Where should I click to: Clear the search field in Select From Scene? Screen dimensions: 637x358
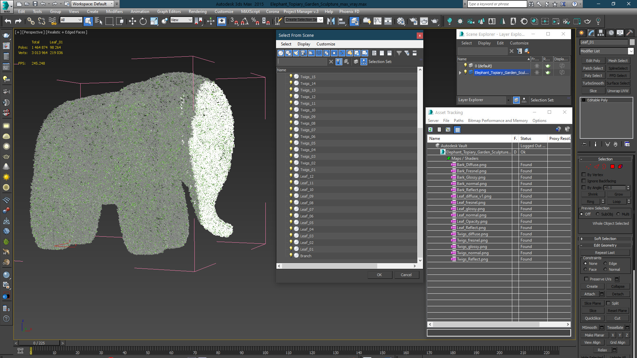coord(331,62)
